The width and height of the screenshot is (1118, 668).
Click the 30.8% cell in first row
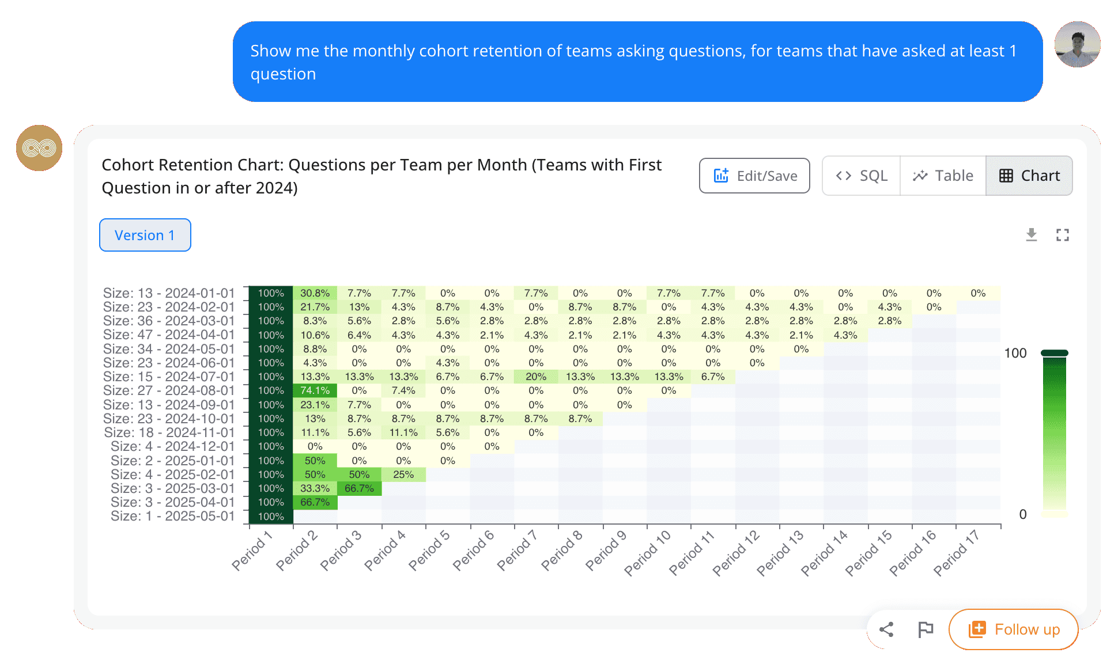(x=315, y=293)
